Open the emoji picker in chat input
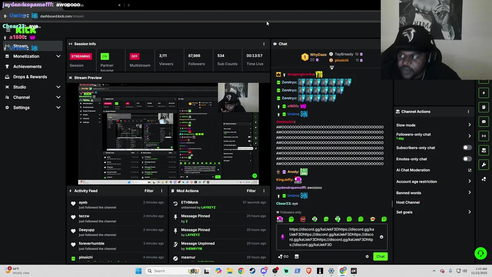This screenshot has height=277, width=492. [381, 237]
